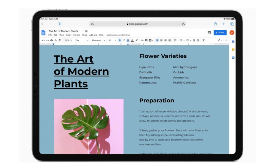Click the Safari share icon

click(215, 24)
